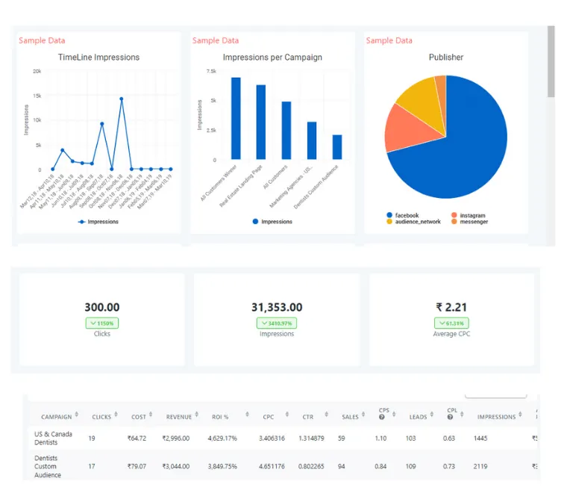Sort table by IMPRESSIONS column arrows
The width and height of the screenshot is (567, 493).
click(x=520, y=414)
